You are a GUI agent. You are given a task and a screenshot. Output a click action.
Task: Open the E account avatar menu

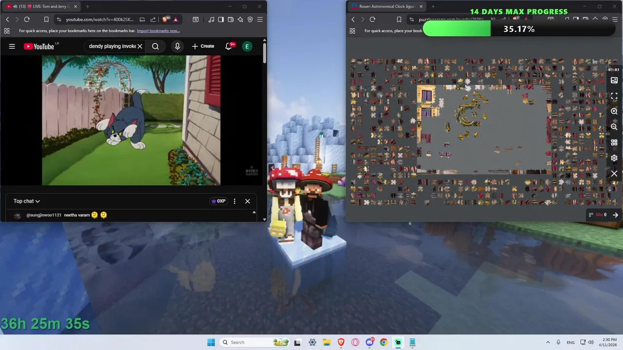click(x=247, y=46)
